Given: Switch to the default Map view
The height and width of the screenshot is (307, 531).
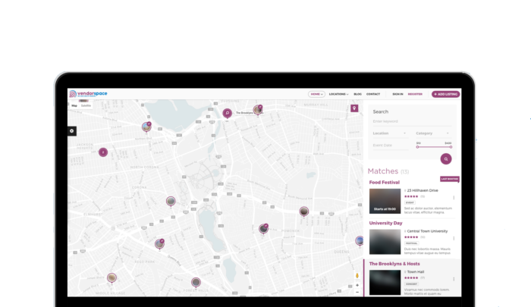Looking at the screenshot, I should [74, 105].
